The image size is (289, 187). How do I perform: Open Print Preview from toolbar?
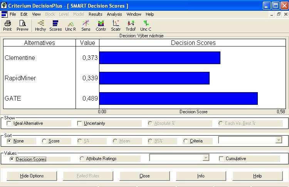pos(22,25)
